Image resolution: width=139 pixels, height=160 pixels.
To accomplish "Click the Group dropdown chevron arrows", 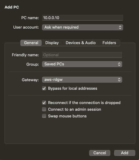I will click(119, 64).
